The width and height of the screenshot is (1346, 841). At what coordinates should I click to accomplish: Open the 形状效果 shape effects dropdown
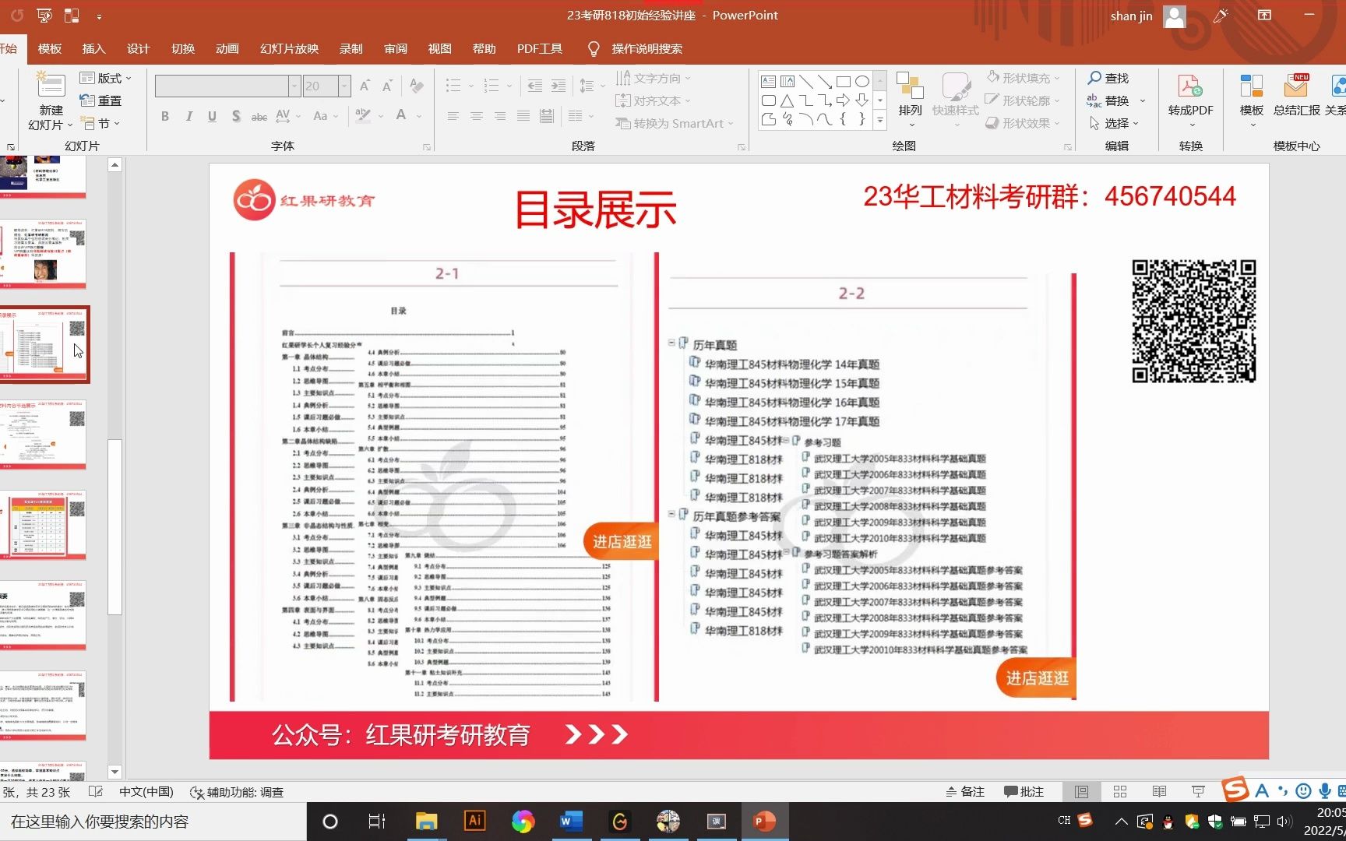(x=1023, y=123)
